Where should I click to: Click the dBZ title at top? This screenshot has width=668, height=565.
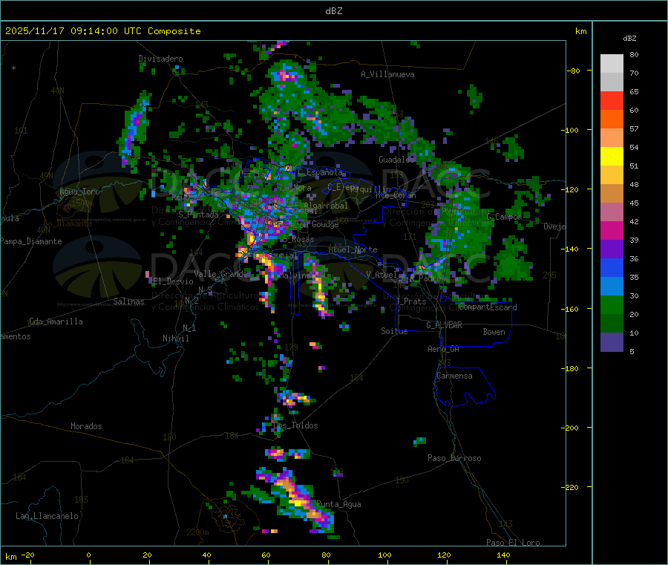333,11
